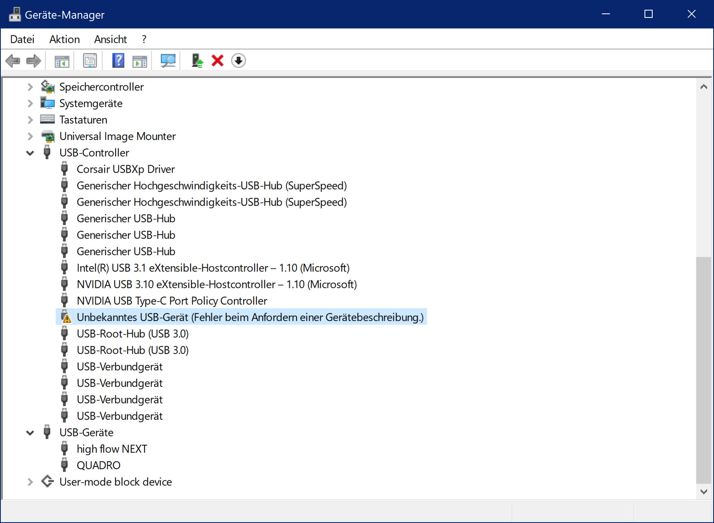Open the Ansicht menu

point(110,39)
